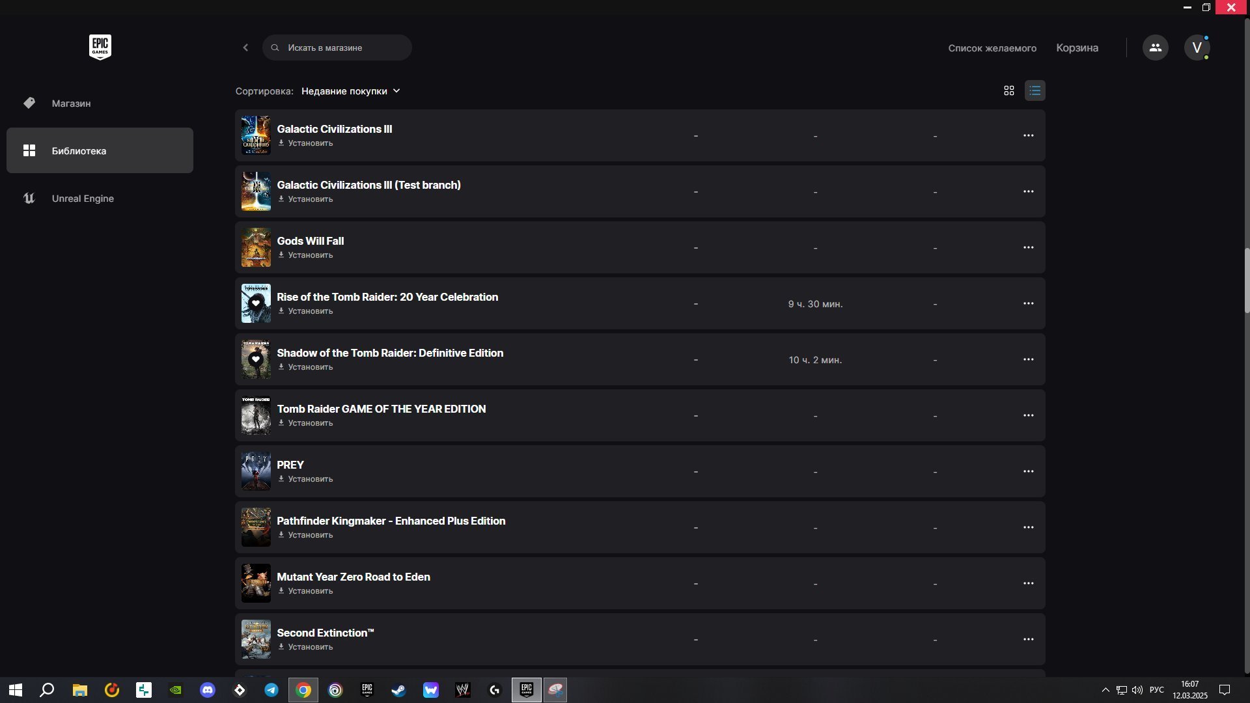1250x703 pixels.
Task: Switch to list view
Action: click(x=1035, y=90)
